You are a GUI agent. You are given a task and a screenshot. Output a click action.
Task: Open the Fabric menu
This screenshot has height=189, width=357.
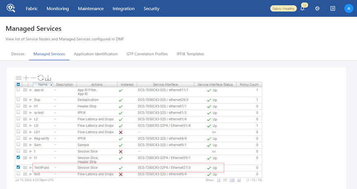[32, 9]
